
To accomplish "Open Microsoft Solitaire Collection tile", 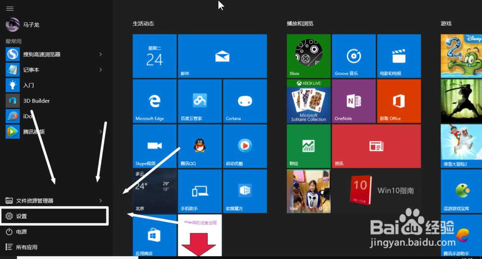I will click(308, 101).
